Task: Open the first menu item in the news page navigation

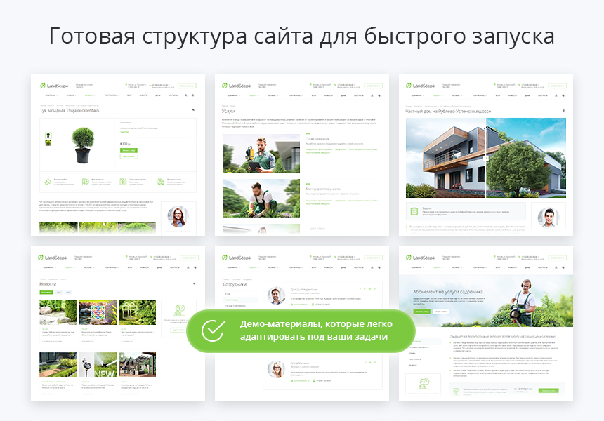Action: [52, 267]
